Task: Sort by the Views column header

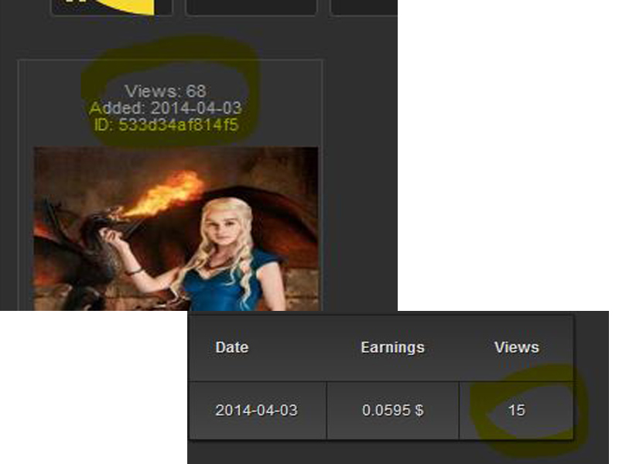Action: pos(516,347)
